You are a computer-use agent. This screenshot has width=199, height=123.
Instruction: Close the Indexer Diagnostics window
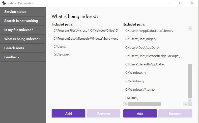tap(192, 3)
